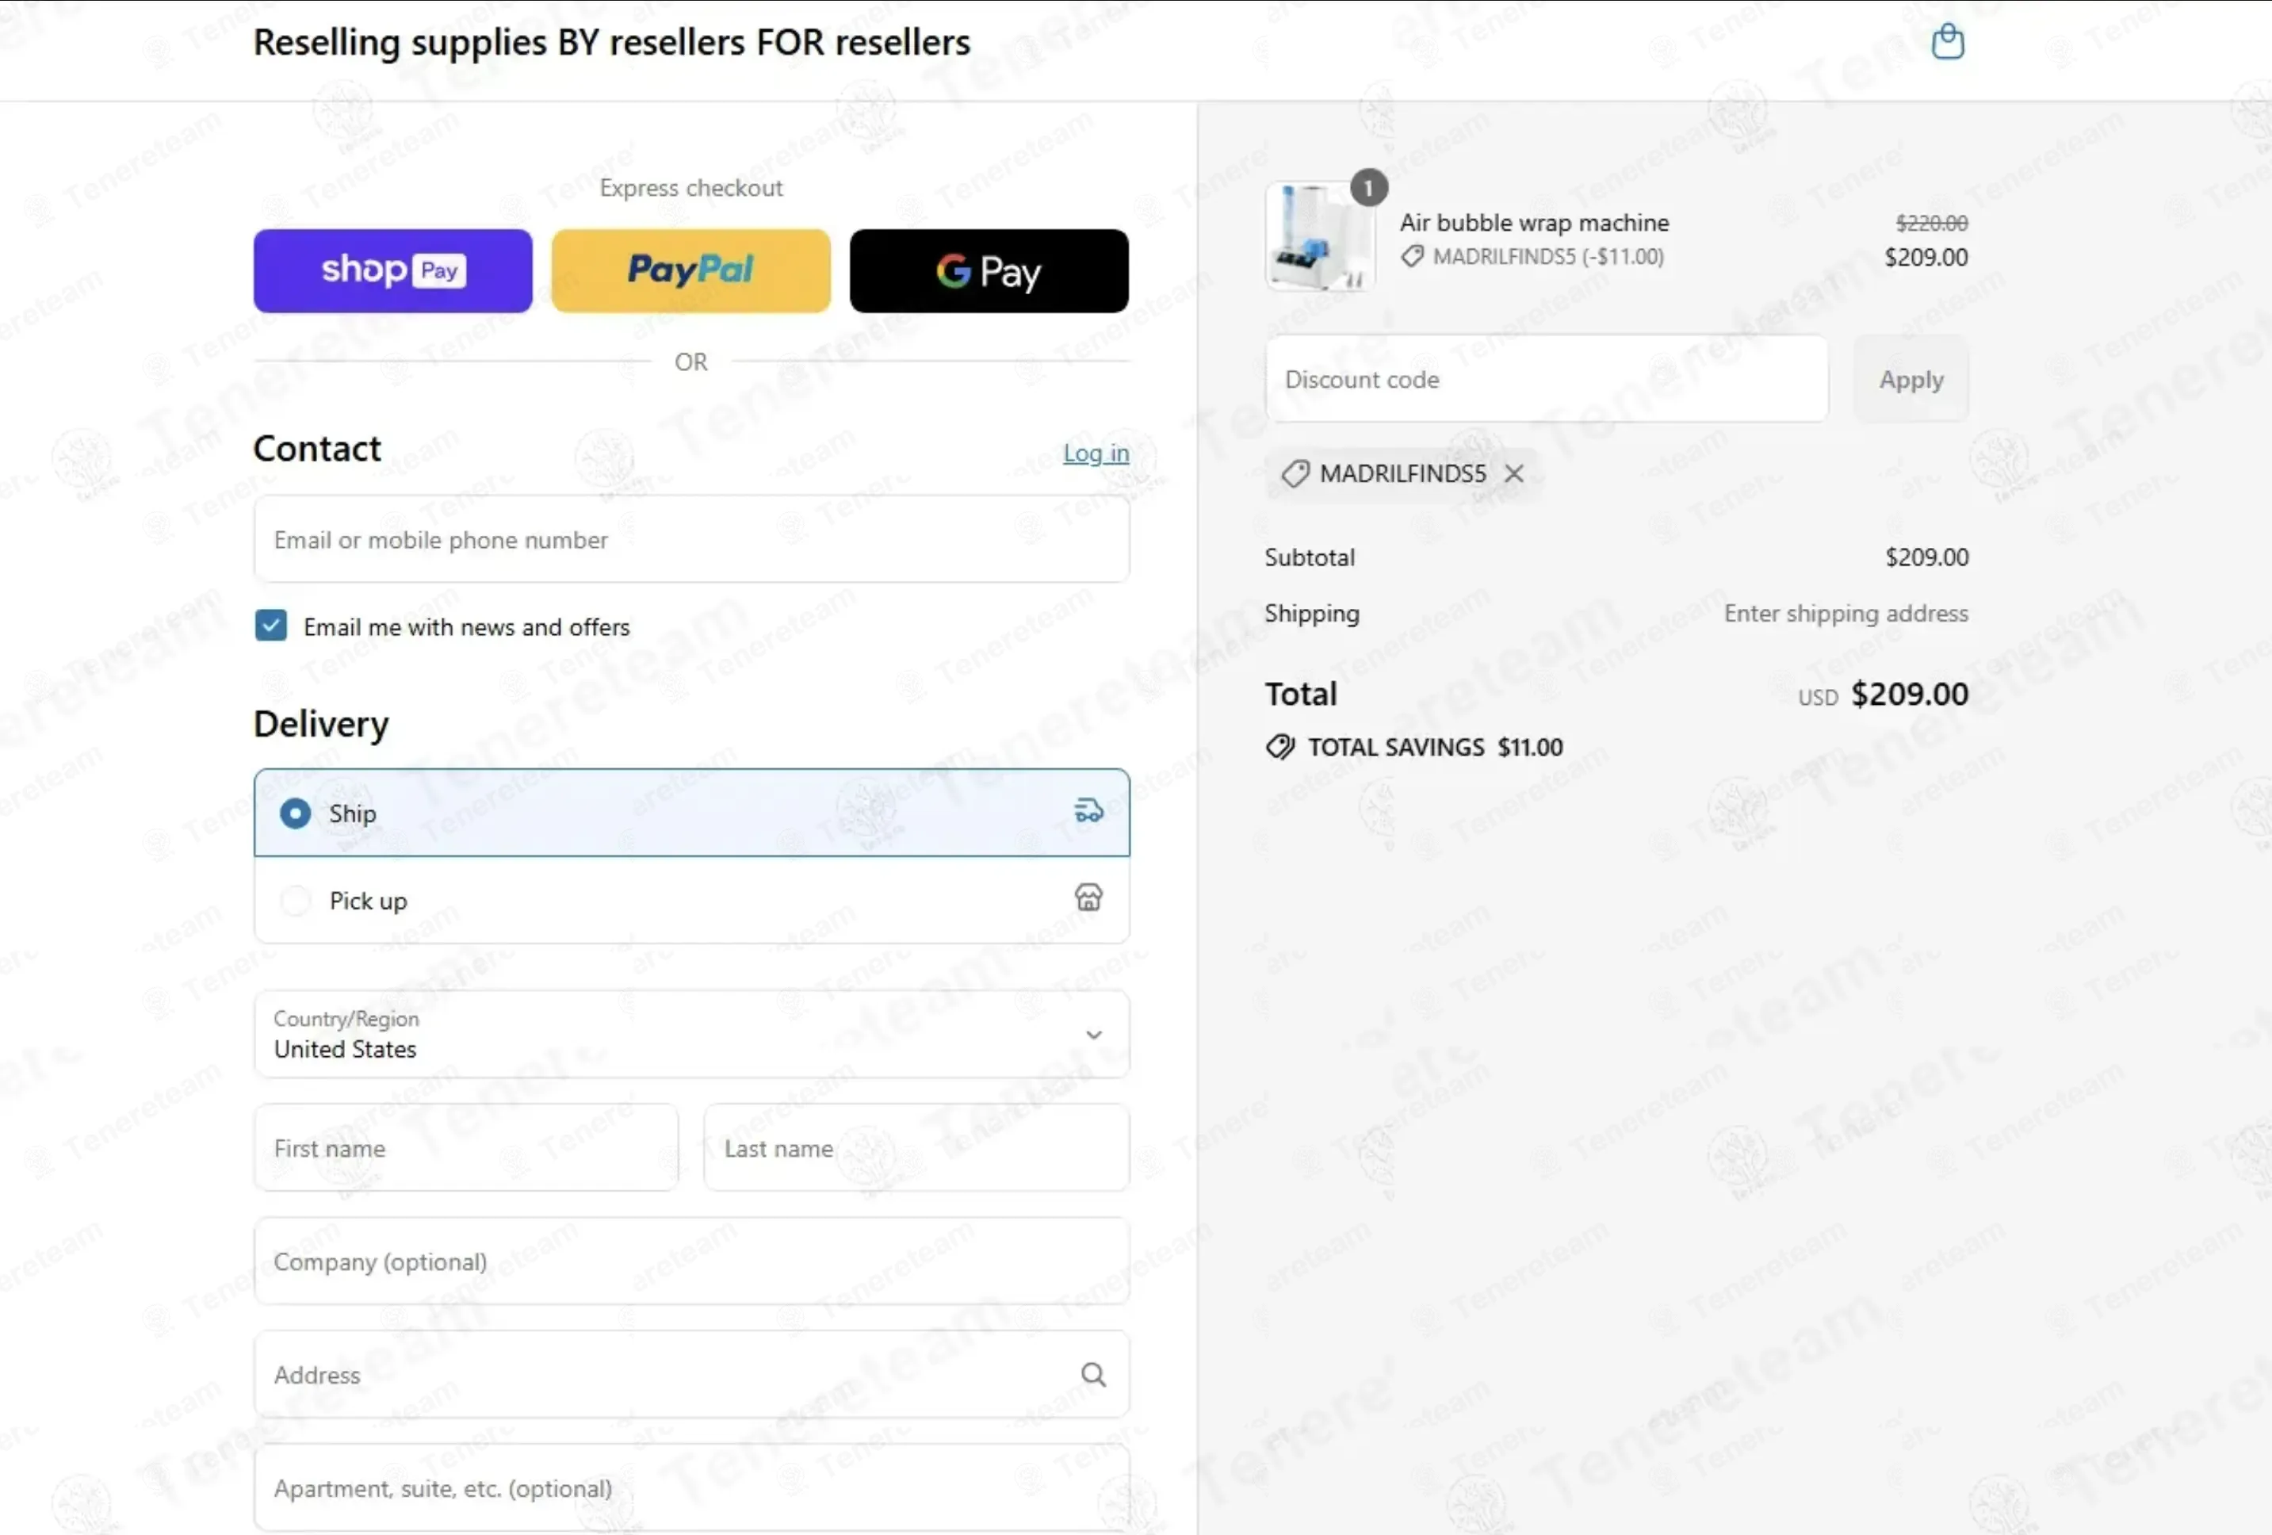Click the Apply discount button
This screenshot has height=1535, width=2272.
tap(1911, 379)
